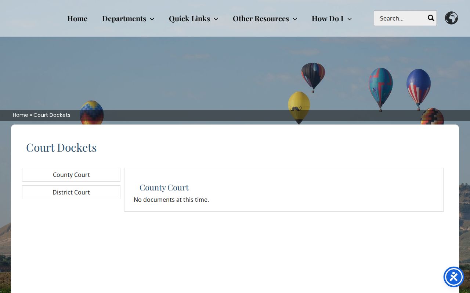Click the Court Dockets breadcrumb text
Screen dimensions: 470x293
(x=52, y=115)
